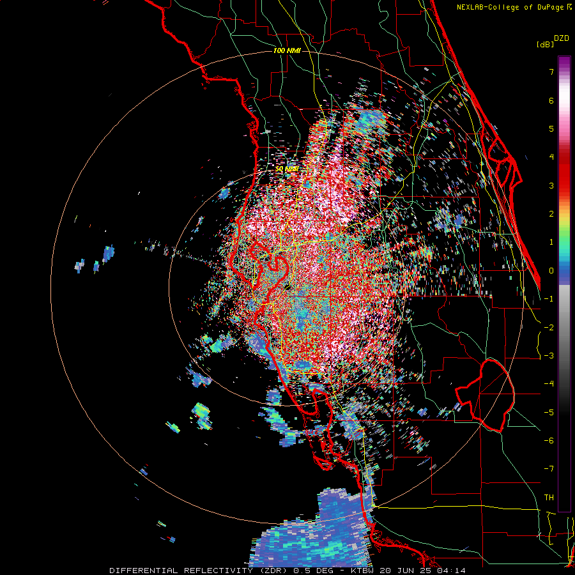575x575 pixels.
Task: Click the TH label at scale bottom
Action: 549,498
